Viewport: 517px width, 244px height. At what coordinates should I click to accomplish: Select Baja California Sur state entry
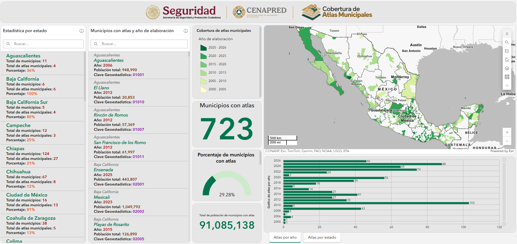[x=43, y=109]
